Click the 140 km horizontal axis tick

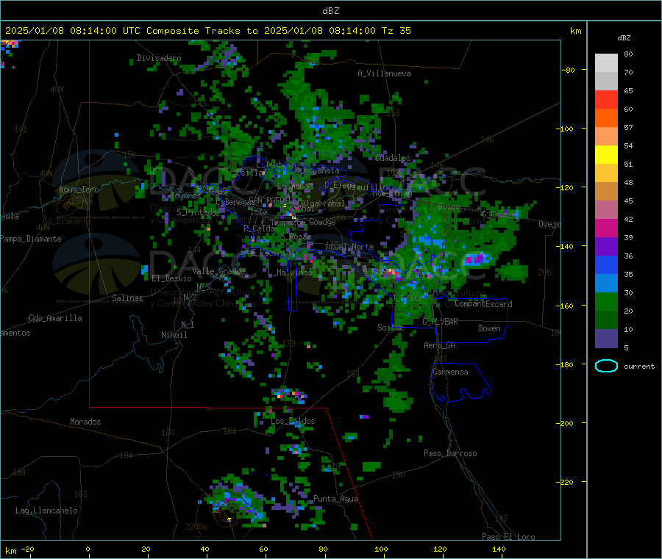[x=499, y=549]
